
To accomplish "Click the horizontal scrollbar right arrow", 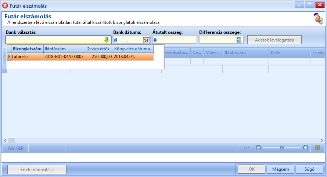I will click(322, 141).
